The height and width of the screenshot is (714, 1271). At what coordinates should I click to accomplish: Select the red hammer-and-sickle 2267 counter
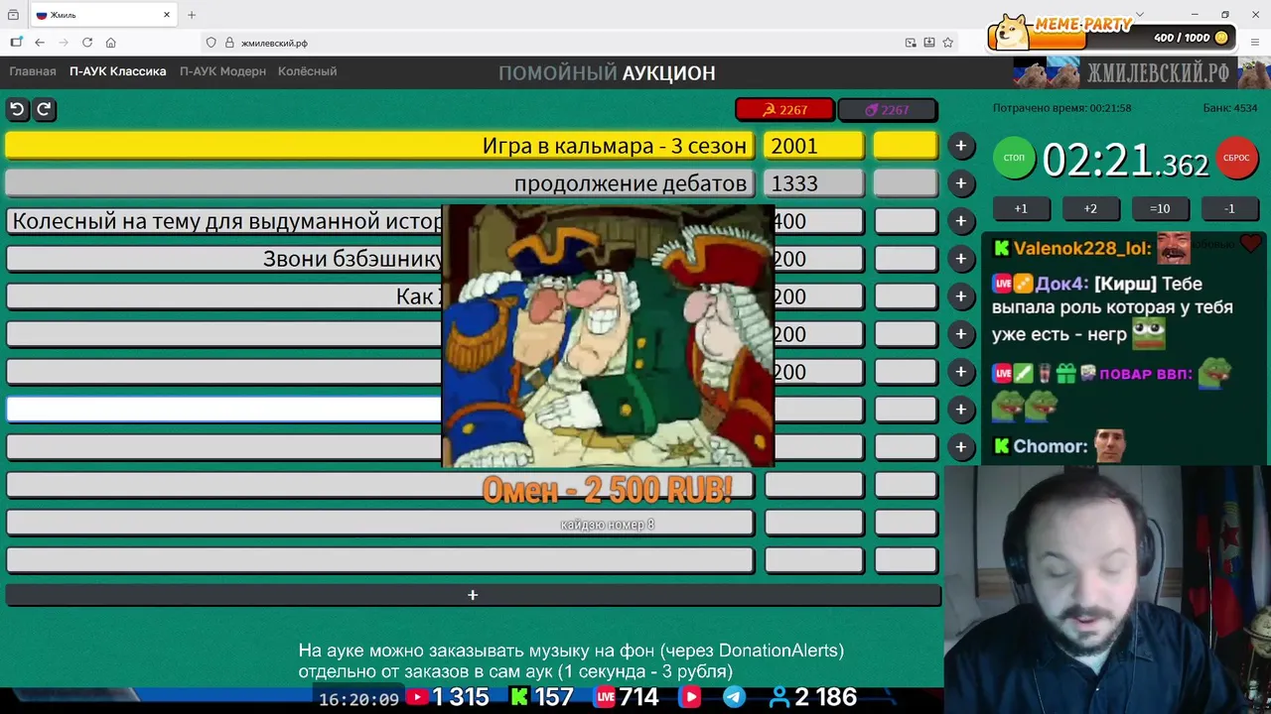pyautogui.click(x=784, y=109)
